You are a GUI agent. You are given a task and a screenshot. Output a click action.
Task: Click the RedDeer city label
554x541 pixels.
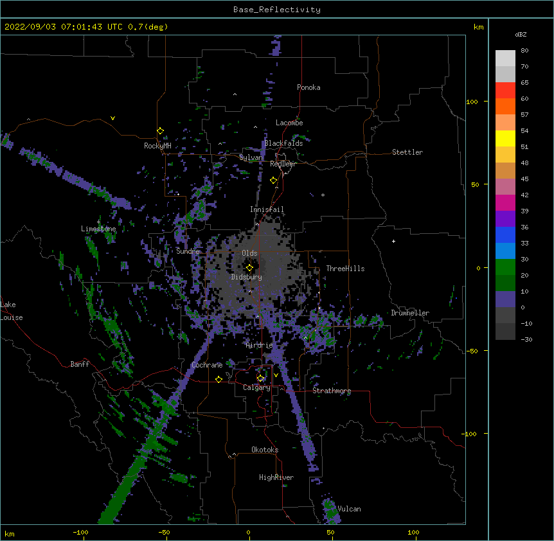click(283, 164)
